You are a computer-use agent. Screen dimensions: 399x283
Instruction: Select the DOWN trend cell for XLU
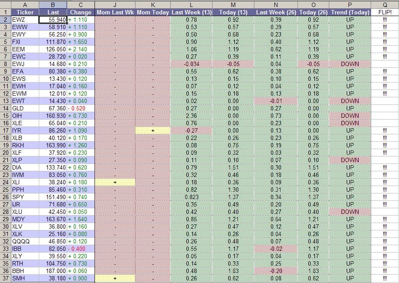(x=350, y=212)
